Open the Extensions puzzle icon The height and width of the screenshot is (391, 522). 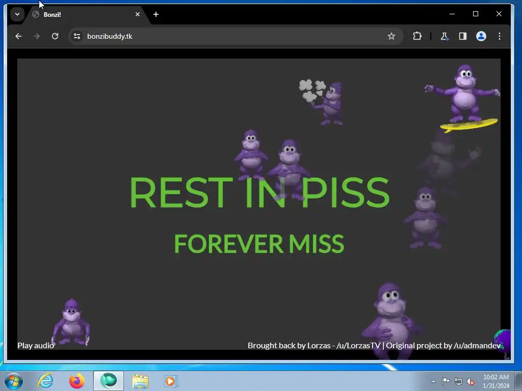point(417,36)
